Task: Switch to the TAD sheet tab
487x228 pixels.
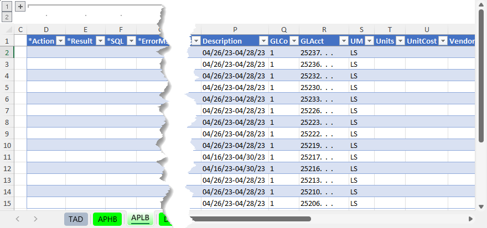Action: [x=76, y=219]
